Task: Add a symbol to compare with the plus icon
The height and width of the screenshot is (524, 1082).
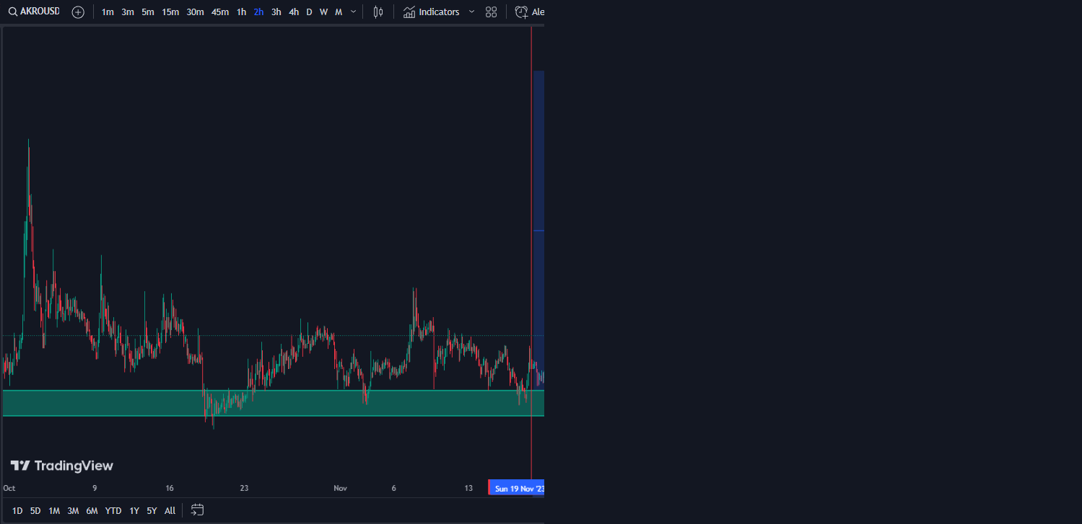Action: coord(78,12)
